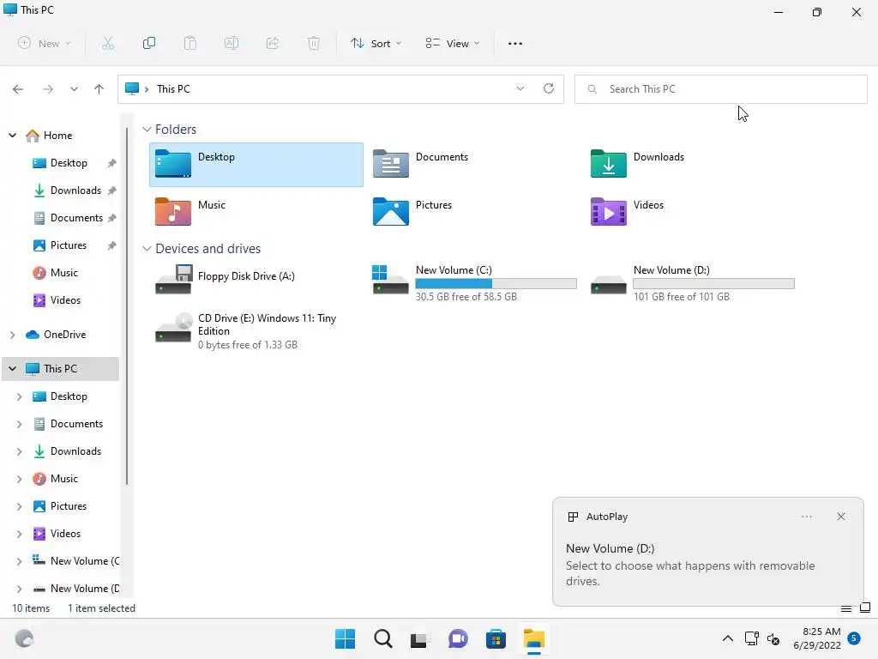Switch to large thumbnails view in status bar
This screenshot has height=659, width=878.
click(865, 608)
